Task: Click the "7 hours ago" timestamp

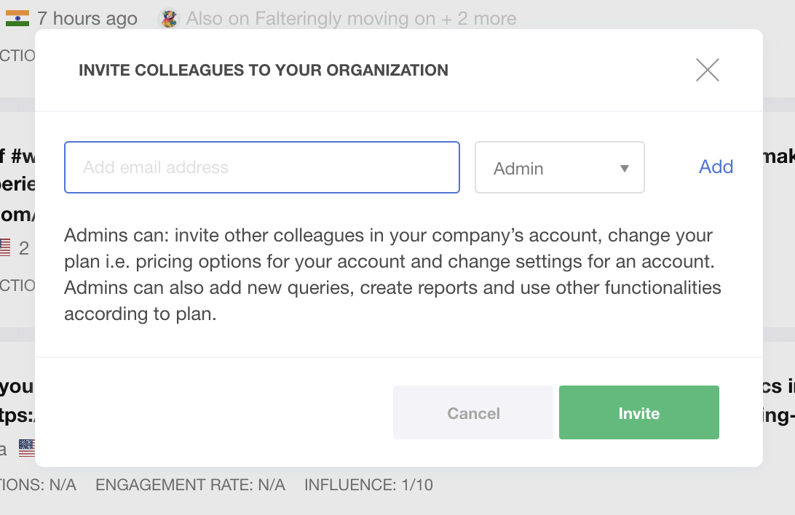Action: (x=87, y=19)
